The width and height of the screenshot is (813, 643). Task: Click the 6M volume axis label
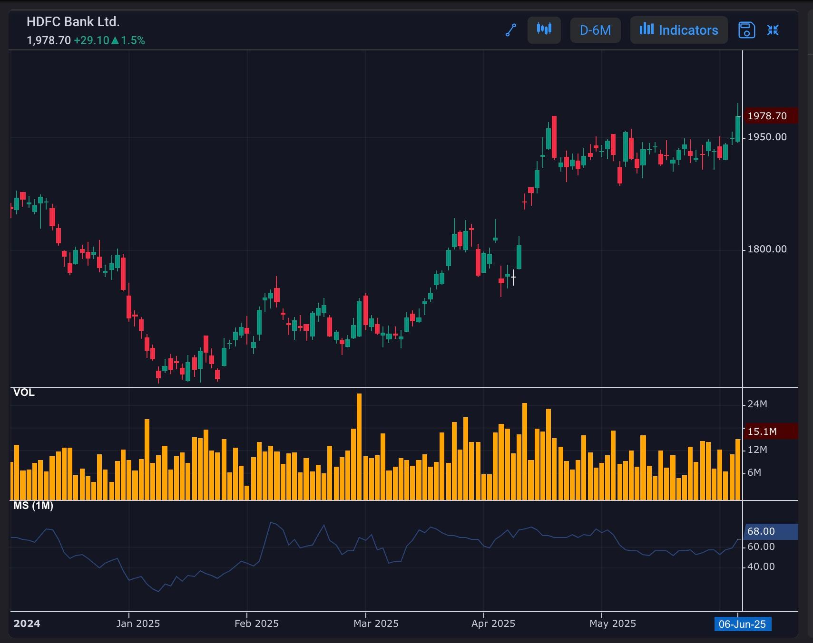coord(754,472)
